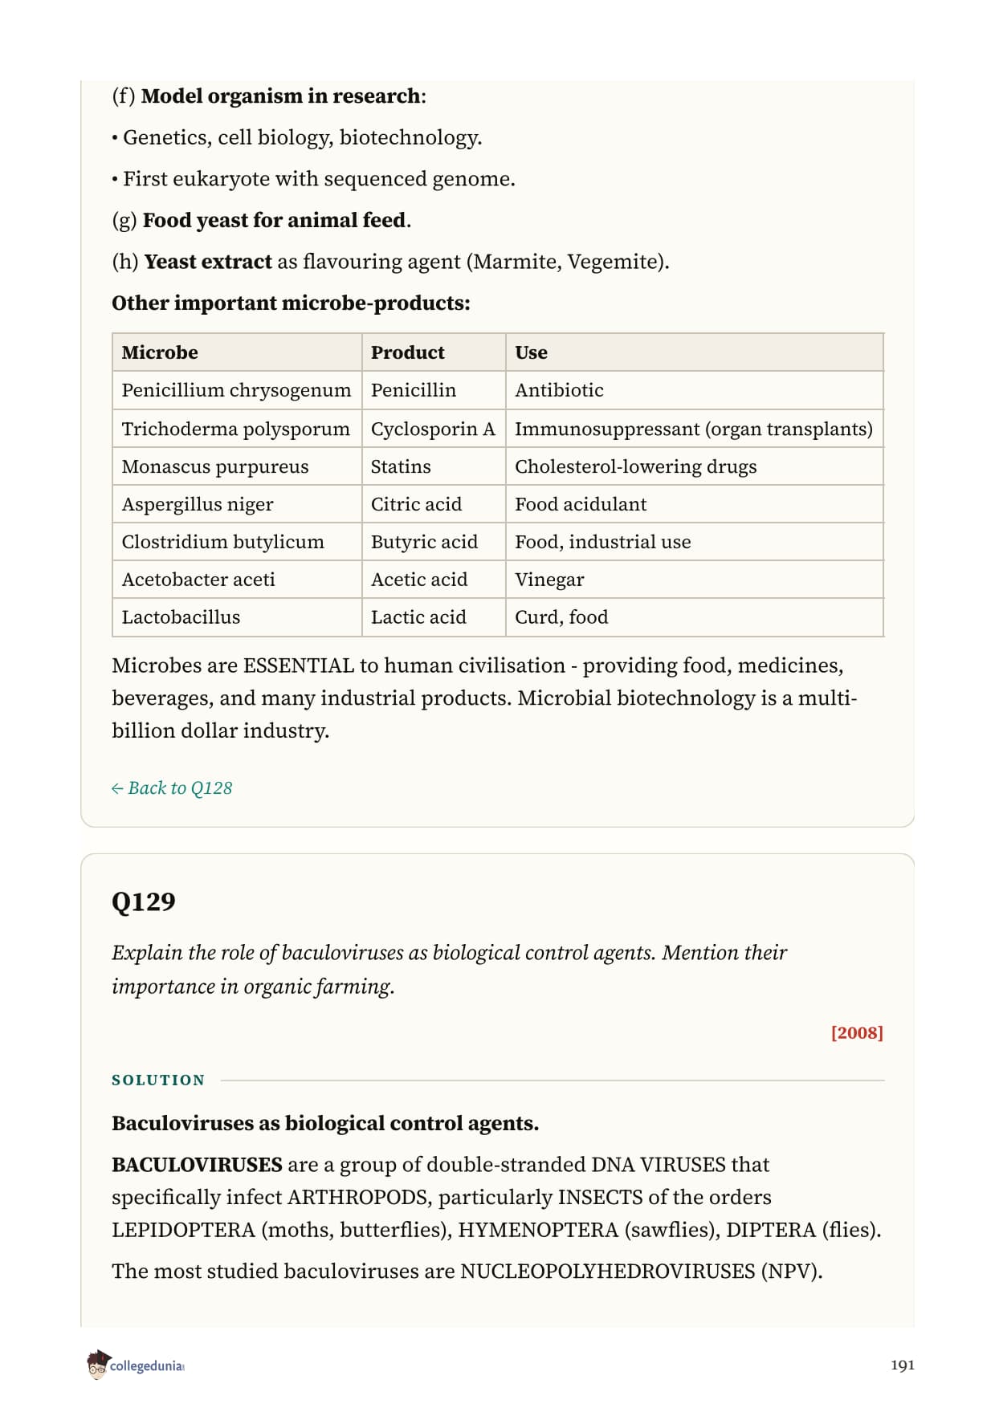This screenshot has height=1408, width=995.
Task: Click the BACULOVIRUSES bold term
Action: (x=197, y=1165)
